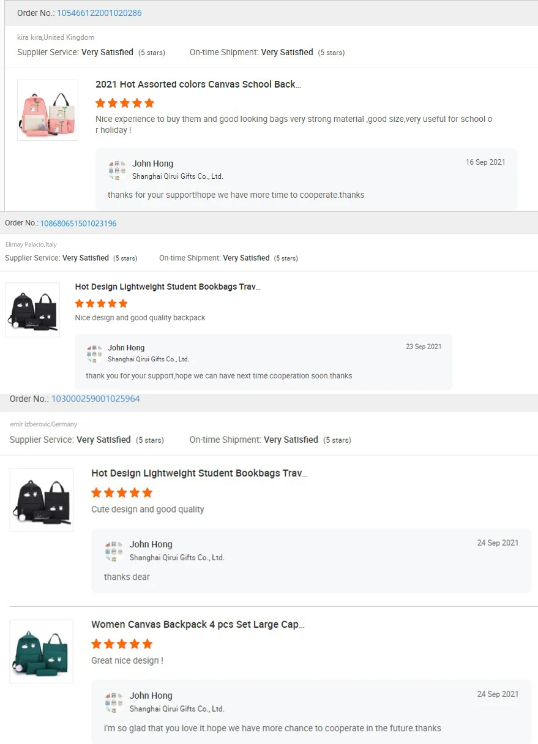Click John Hong name in 23 Sep reply
Image resolution: width=538 pixels, height=744 pixels.
[126, 348]
